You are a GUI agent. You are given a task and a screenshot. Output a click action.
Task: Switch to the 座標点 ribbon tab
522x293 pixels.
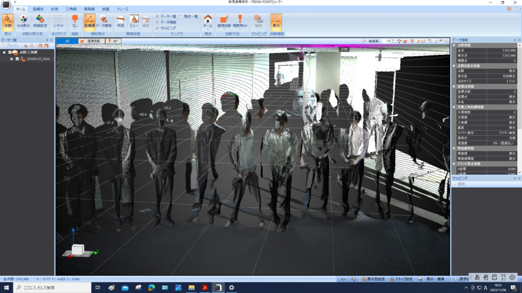38,9
